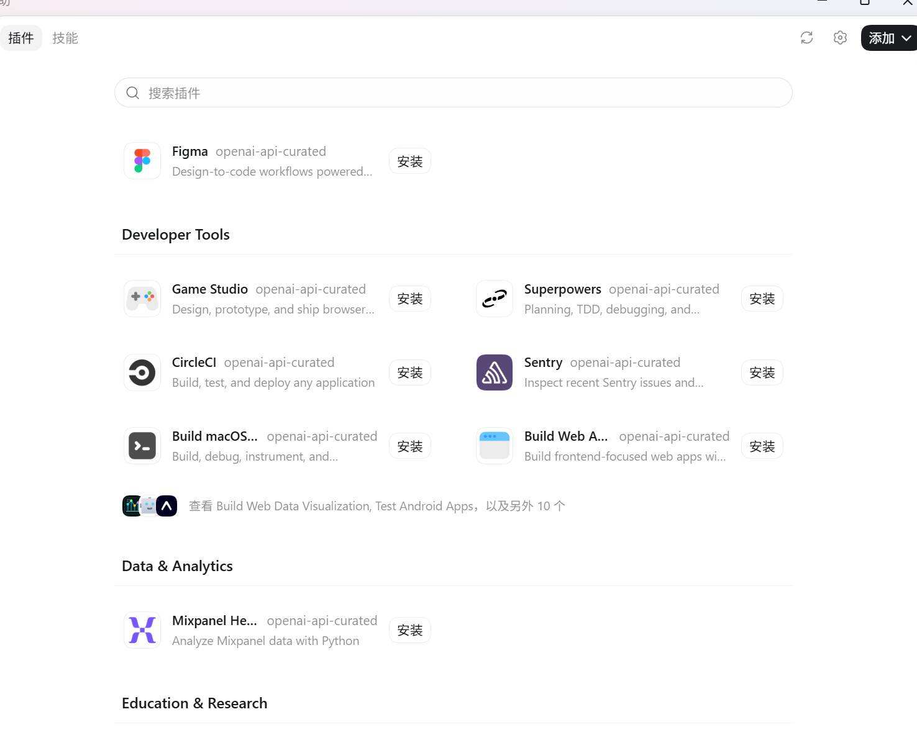The image size is (917, 735).
Task: Install the Mixpanel plugin
Action: pyautogui.click(x=410, y=630)
